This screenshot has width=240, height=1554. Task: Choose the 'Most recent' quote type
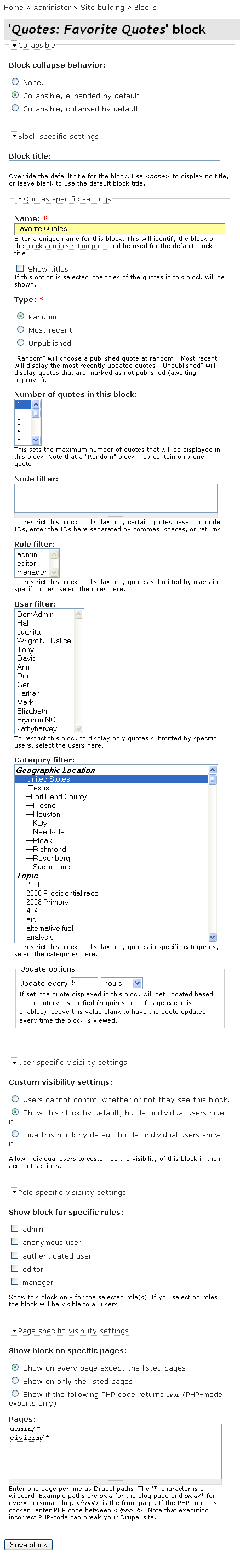point(20,329)
